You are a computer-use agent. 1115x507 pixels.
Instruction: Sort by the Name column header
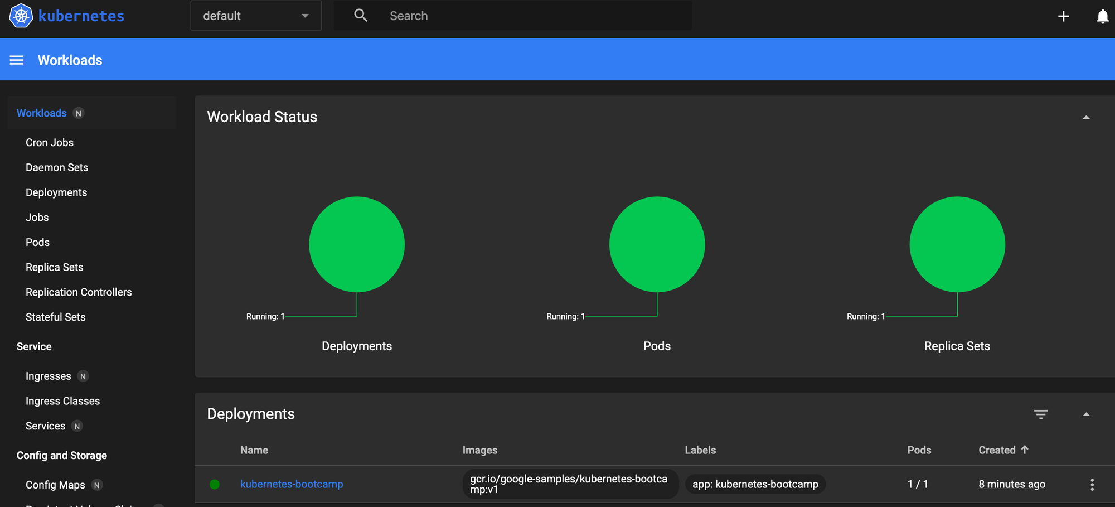pos(254,450)
